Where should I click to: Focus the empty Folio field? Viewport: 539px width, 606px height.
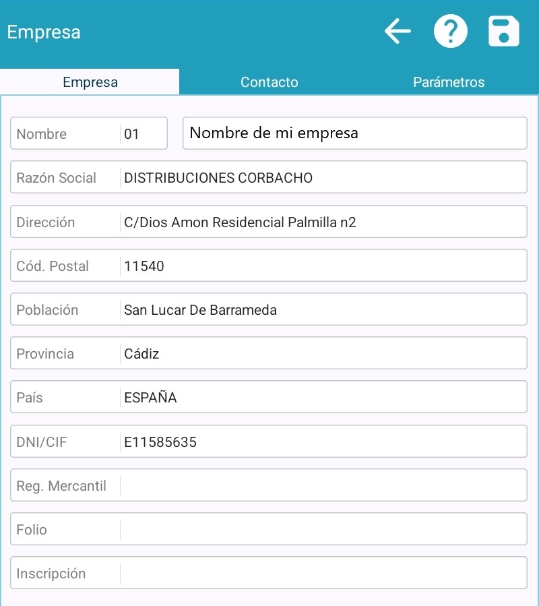coord(322,530)
